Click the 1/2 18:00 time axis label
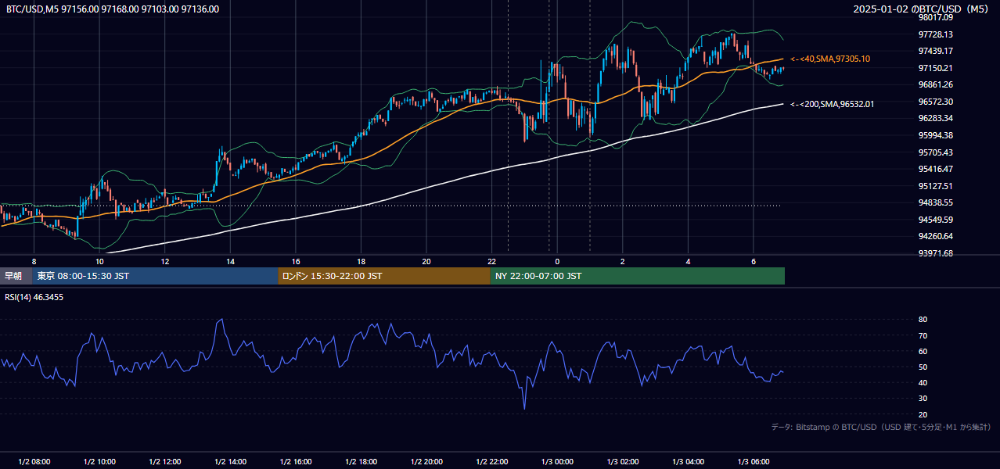1000x469 pixels. pos(361,461)
